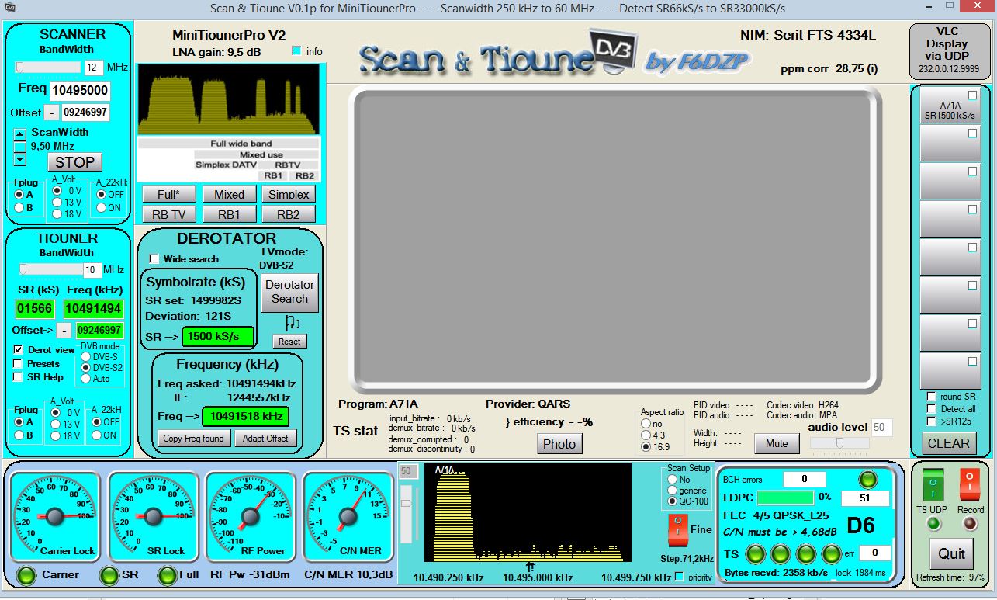Screen dimensions: 997x600
Task: Increase ScanWidth with the up arrow
Action: point(20,134)
